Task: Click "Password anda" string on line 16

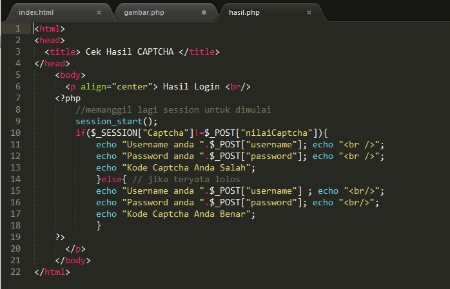Action: [x=163, y=203]
